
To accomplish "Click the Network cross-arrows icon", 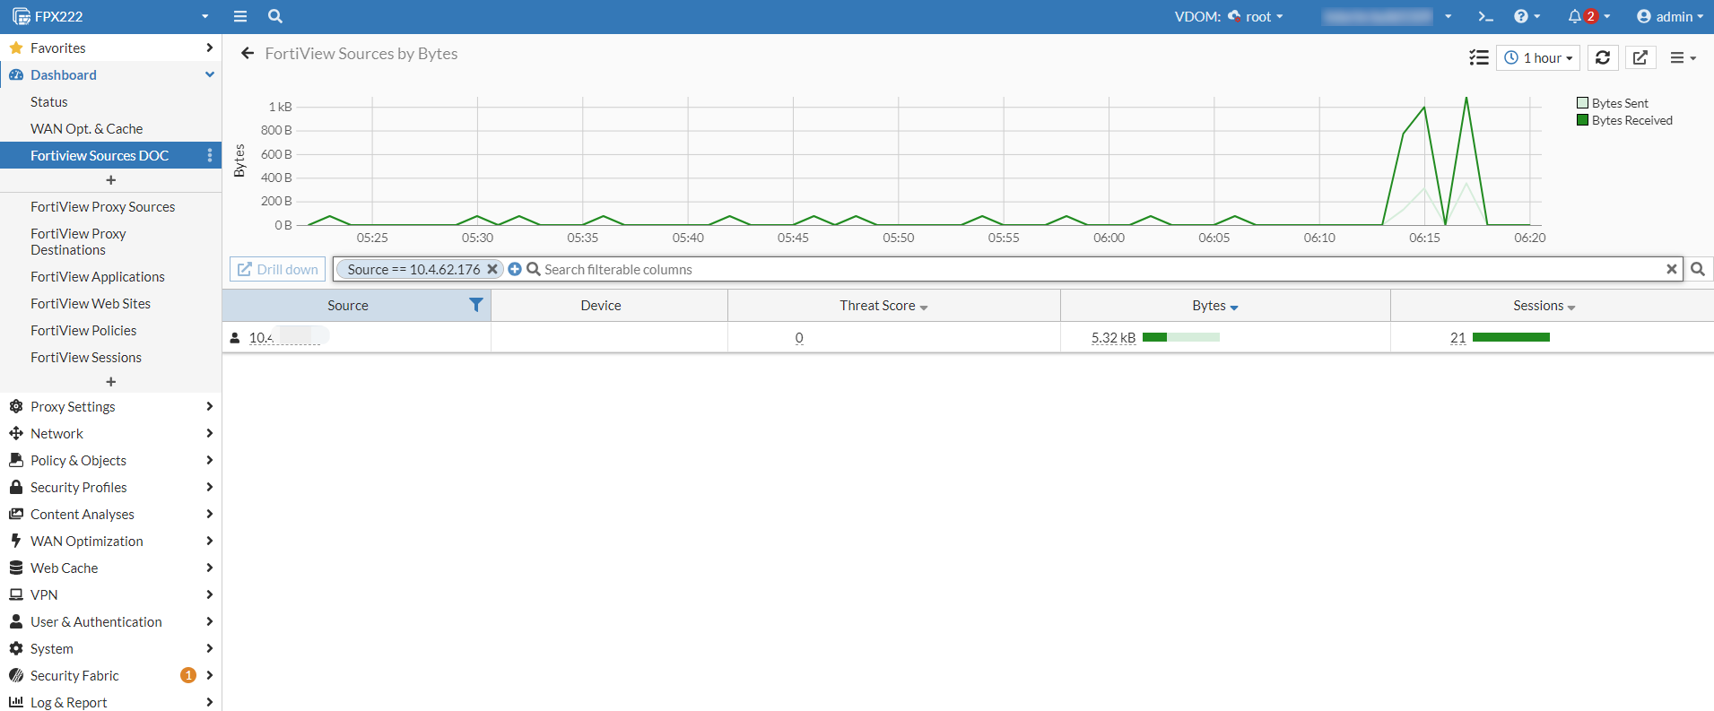I will point(16,433).
